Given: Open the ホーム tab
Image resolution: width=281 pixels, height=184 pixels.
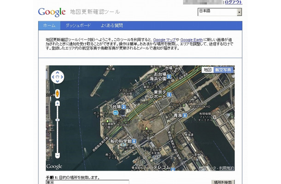Looking at the screenshot, I should [x=49, y=25].
